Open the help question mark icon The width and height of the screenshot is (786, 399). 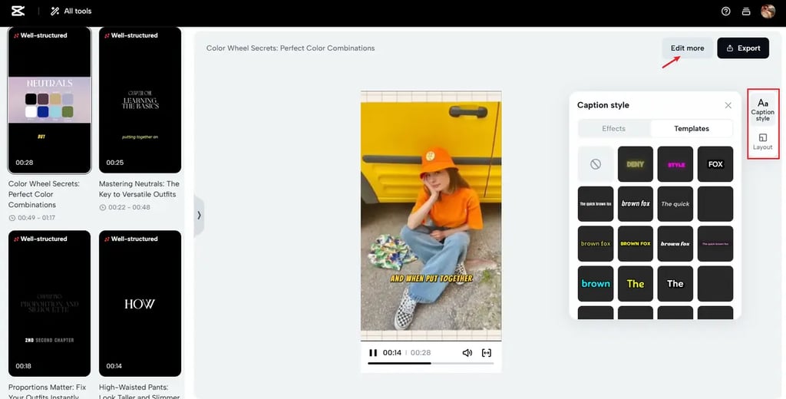(x=725, y=11)
